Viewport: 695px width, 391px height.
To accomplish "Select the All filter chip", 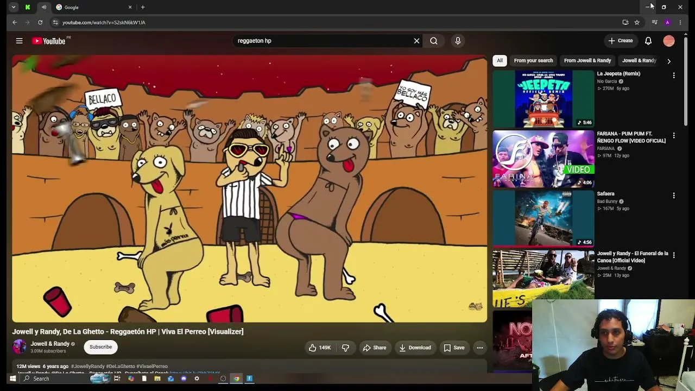I will click(x=500, y=61).
